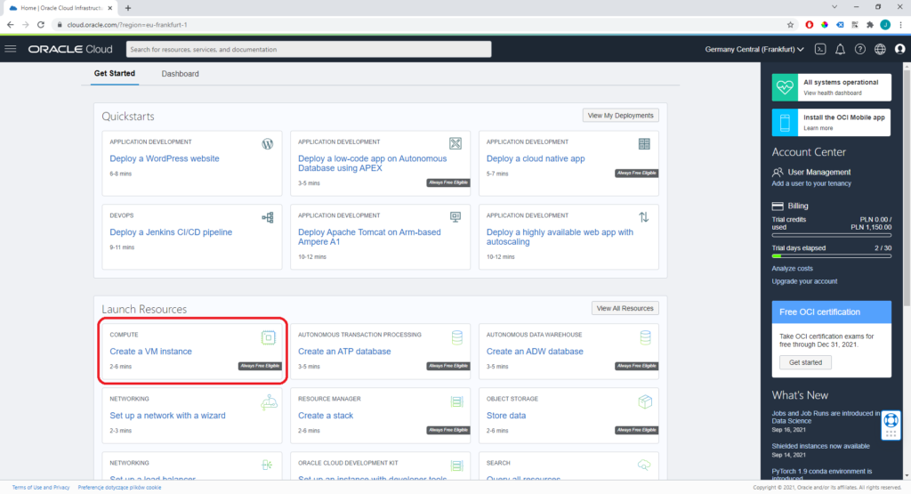911x494 pixels.
Task: Click the browser address bar URL
Action: (x=127, y=25)
